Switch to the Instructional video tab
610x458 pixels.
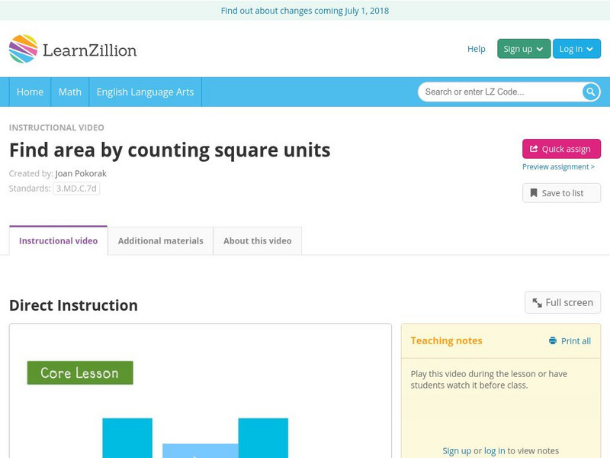coord(59,240)
